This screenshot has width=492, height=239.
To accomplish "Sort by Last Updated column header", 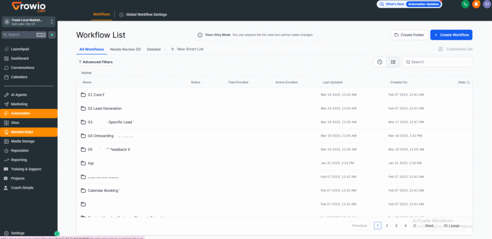I will (x=332, y=82).
